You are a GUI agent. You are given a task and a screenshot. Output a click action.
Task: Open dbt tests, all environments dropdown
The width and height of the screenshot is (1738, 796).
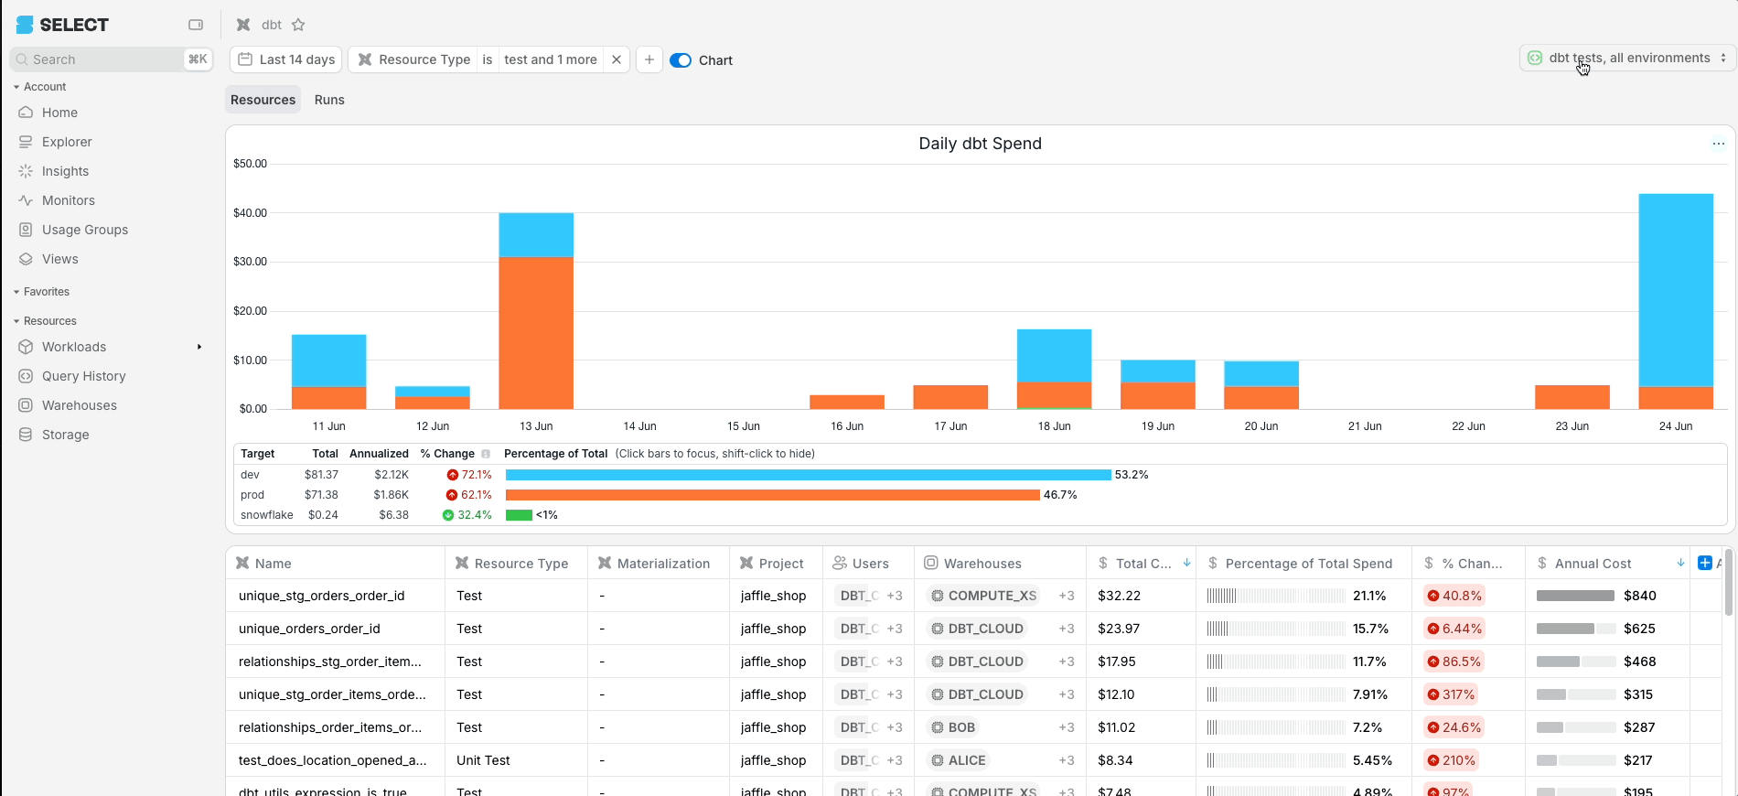point(1627,58)
